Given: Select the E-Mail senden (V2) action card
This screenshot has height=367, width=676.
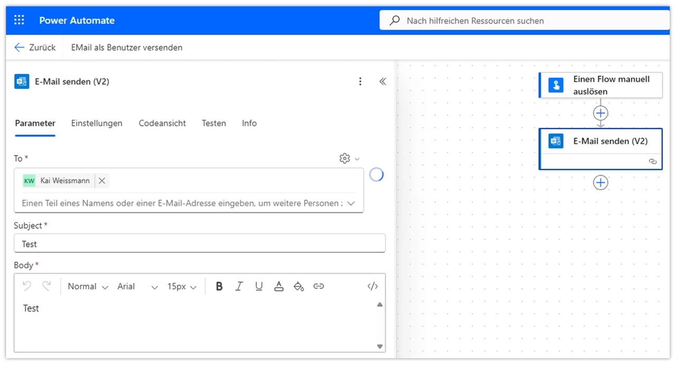Looking at the screenshot, I should (x=600, y=149).
